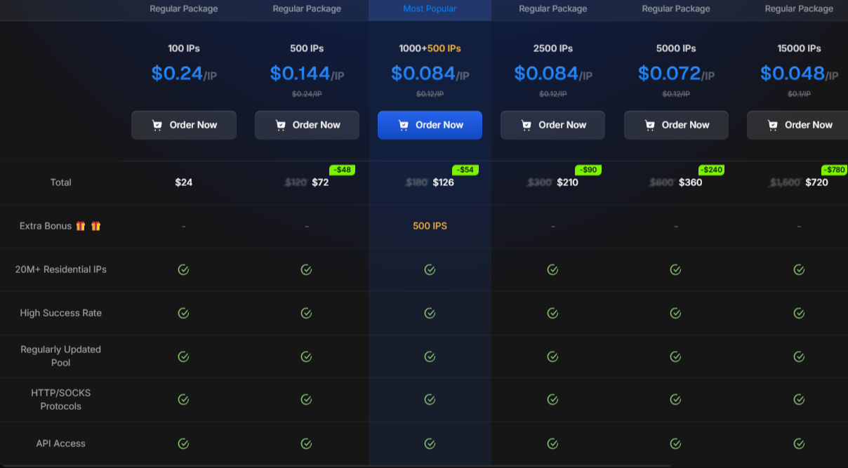Click cart icon in 5000 IPs order button
The height and width of the screenshot is (468, 848).
(x=649, y=125)
